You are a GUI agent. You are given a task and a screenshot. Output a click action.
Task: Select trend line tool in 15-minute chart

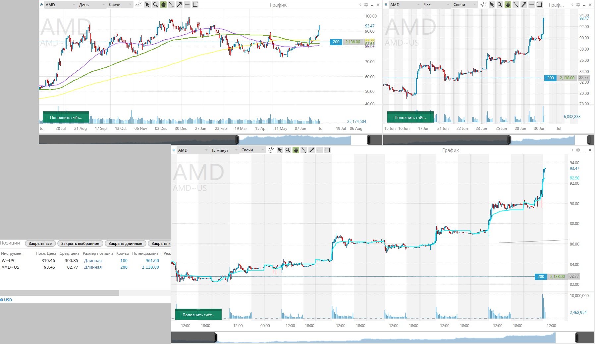pos(304,150)
